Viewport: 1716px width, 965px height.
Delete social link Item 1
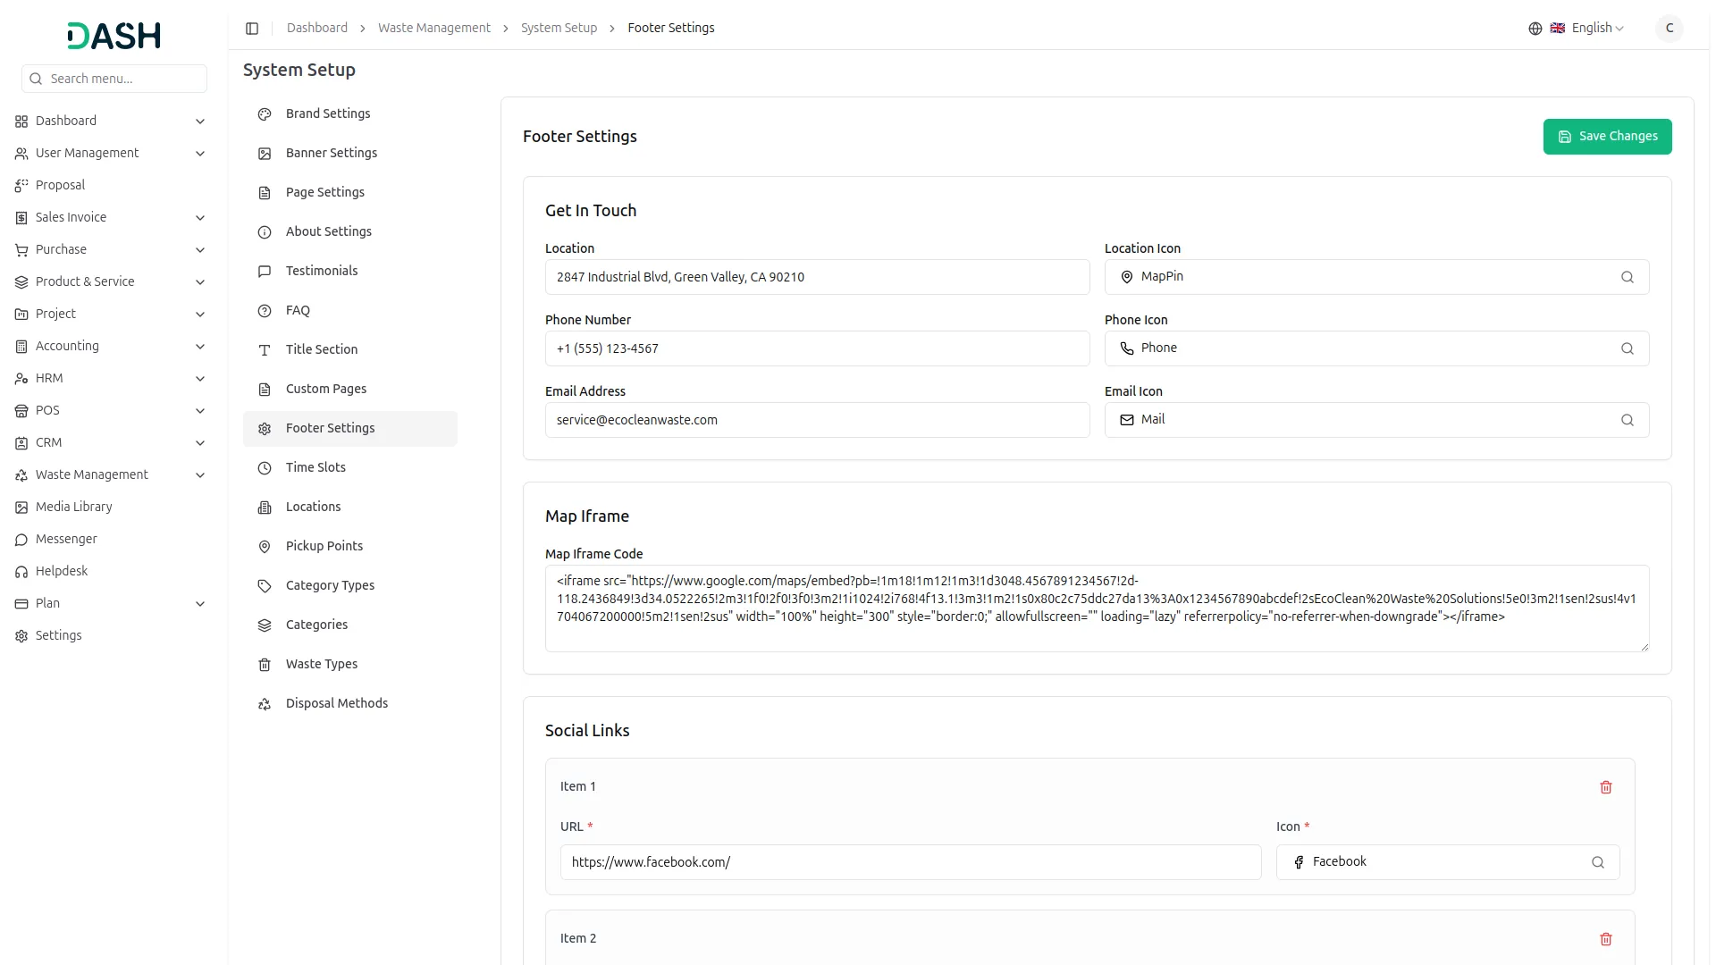click(x=1605, y=787)
